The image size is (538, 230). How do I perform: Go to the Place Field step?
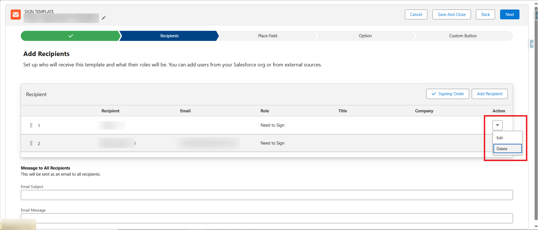click(x=267, y=36)
